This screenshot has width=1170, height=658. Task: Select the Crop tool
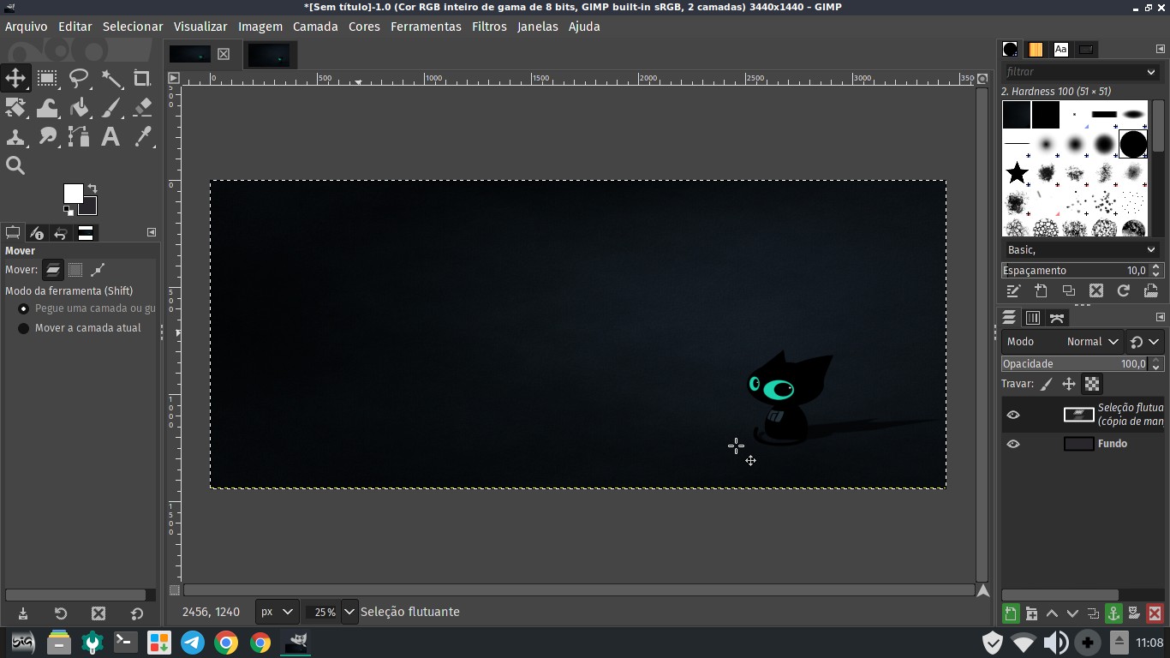pos(142,79)
